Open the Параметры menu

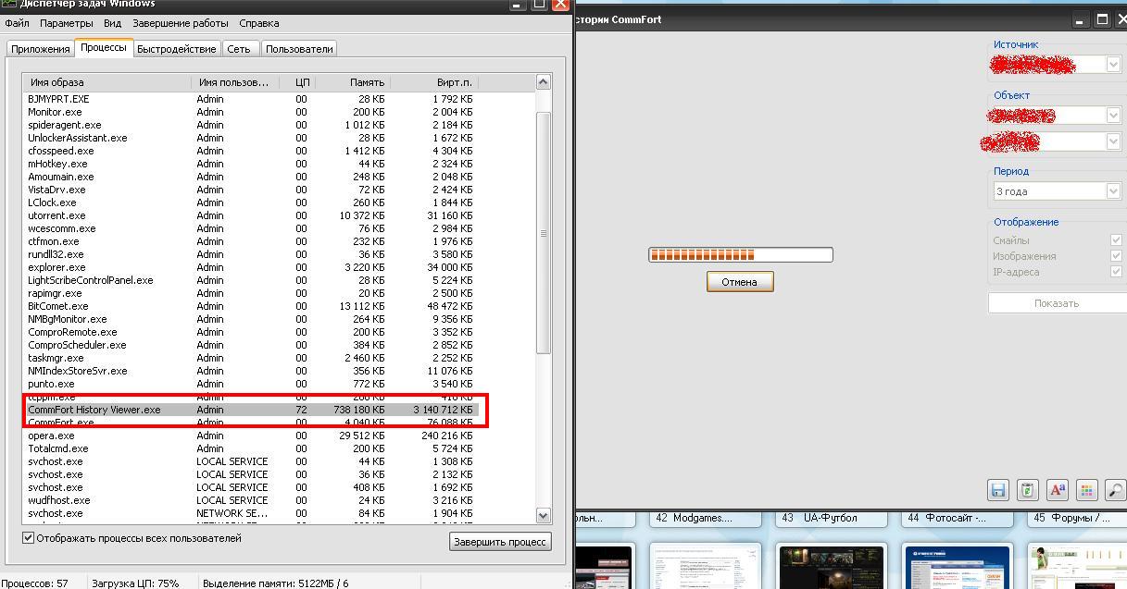coord(66,23)
